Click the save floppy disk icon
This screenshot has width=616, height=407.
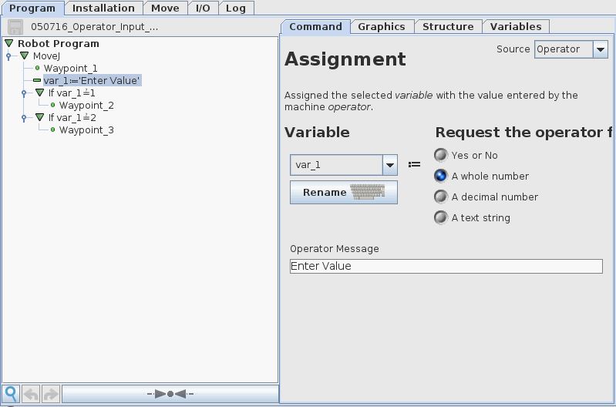click(x=15, y=27)
